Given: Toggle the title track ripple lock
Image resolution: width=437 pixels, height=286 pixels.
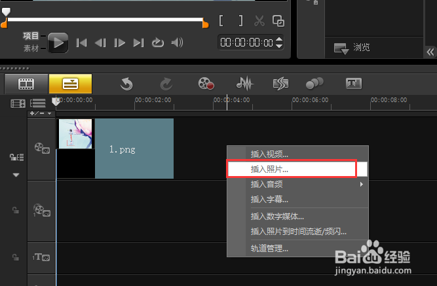Looking at the screenshot, I should (16, 257).
